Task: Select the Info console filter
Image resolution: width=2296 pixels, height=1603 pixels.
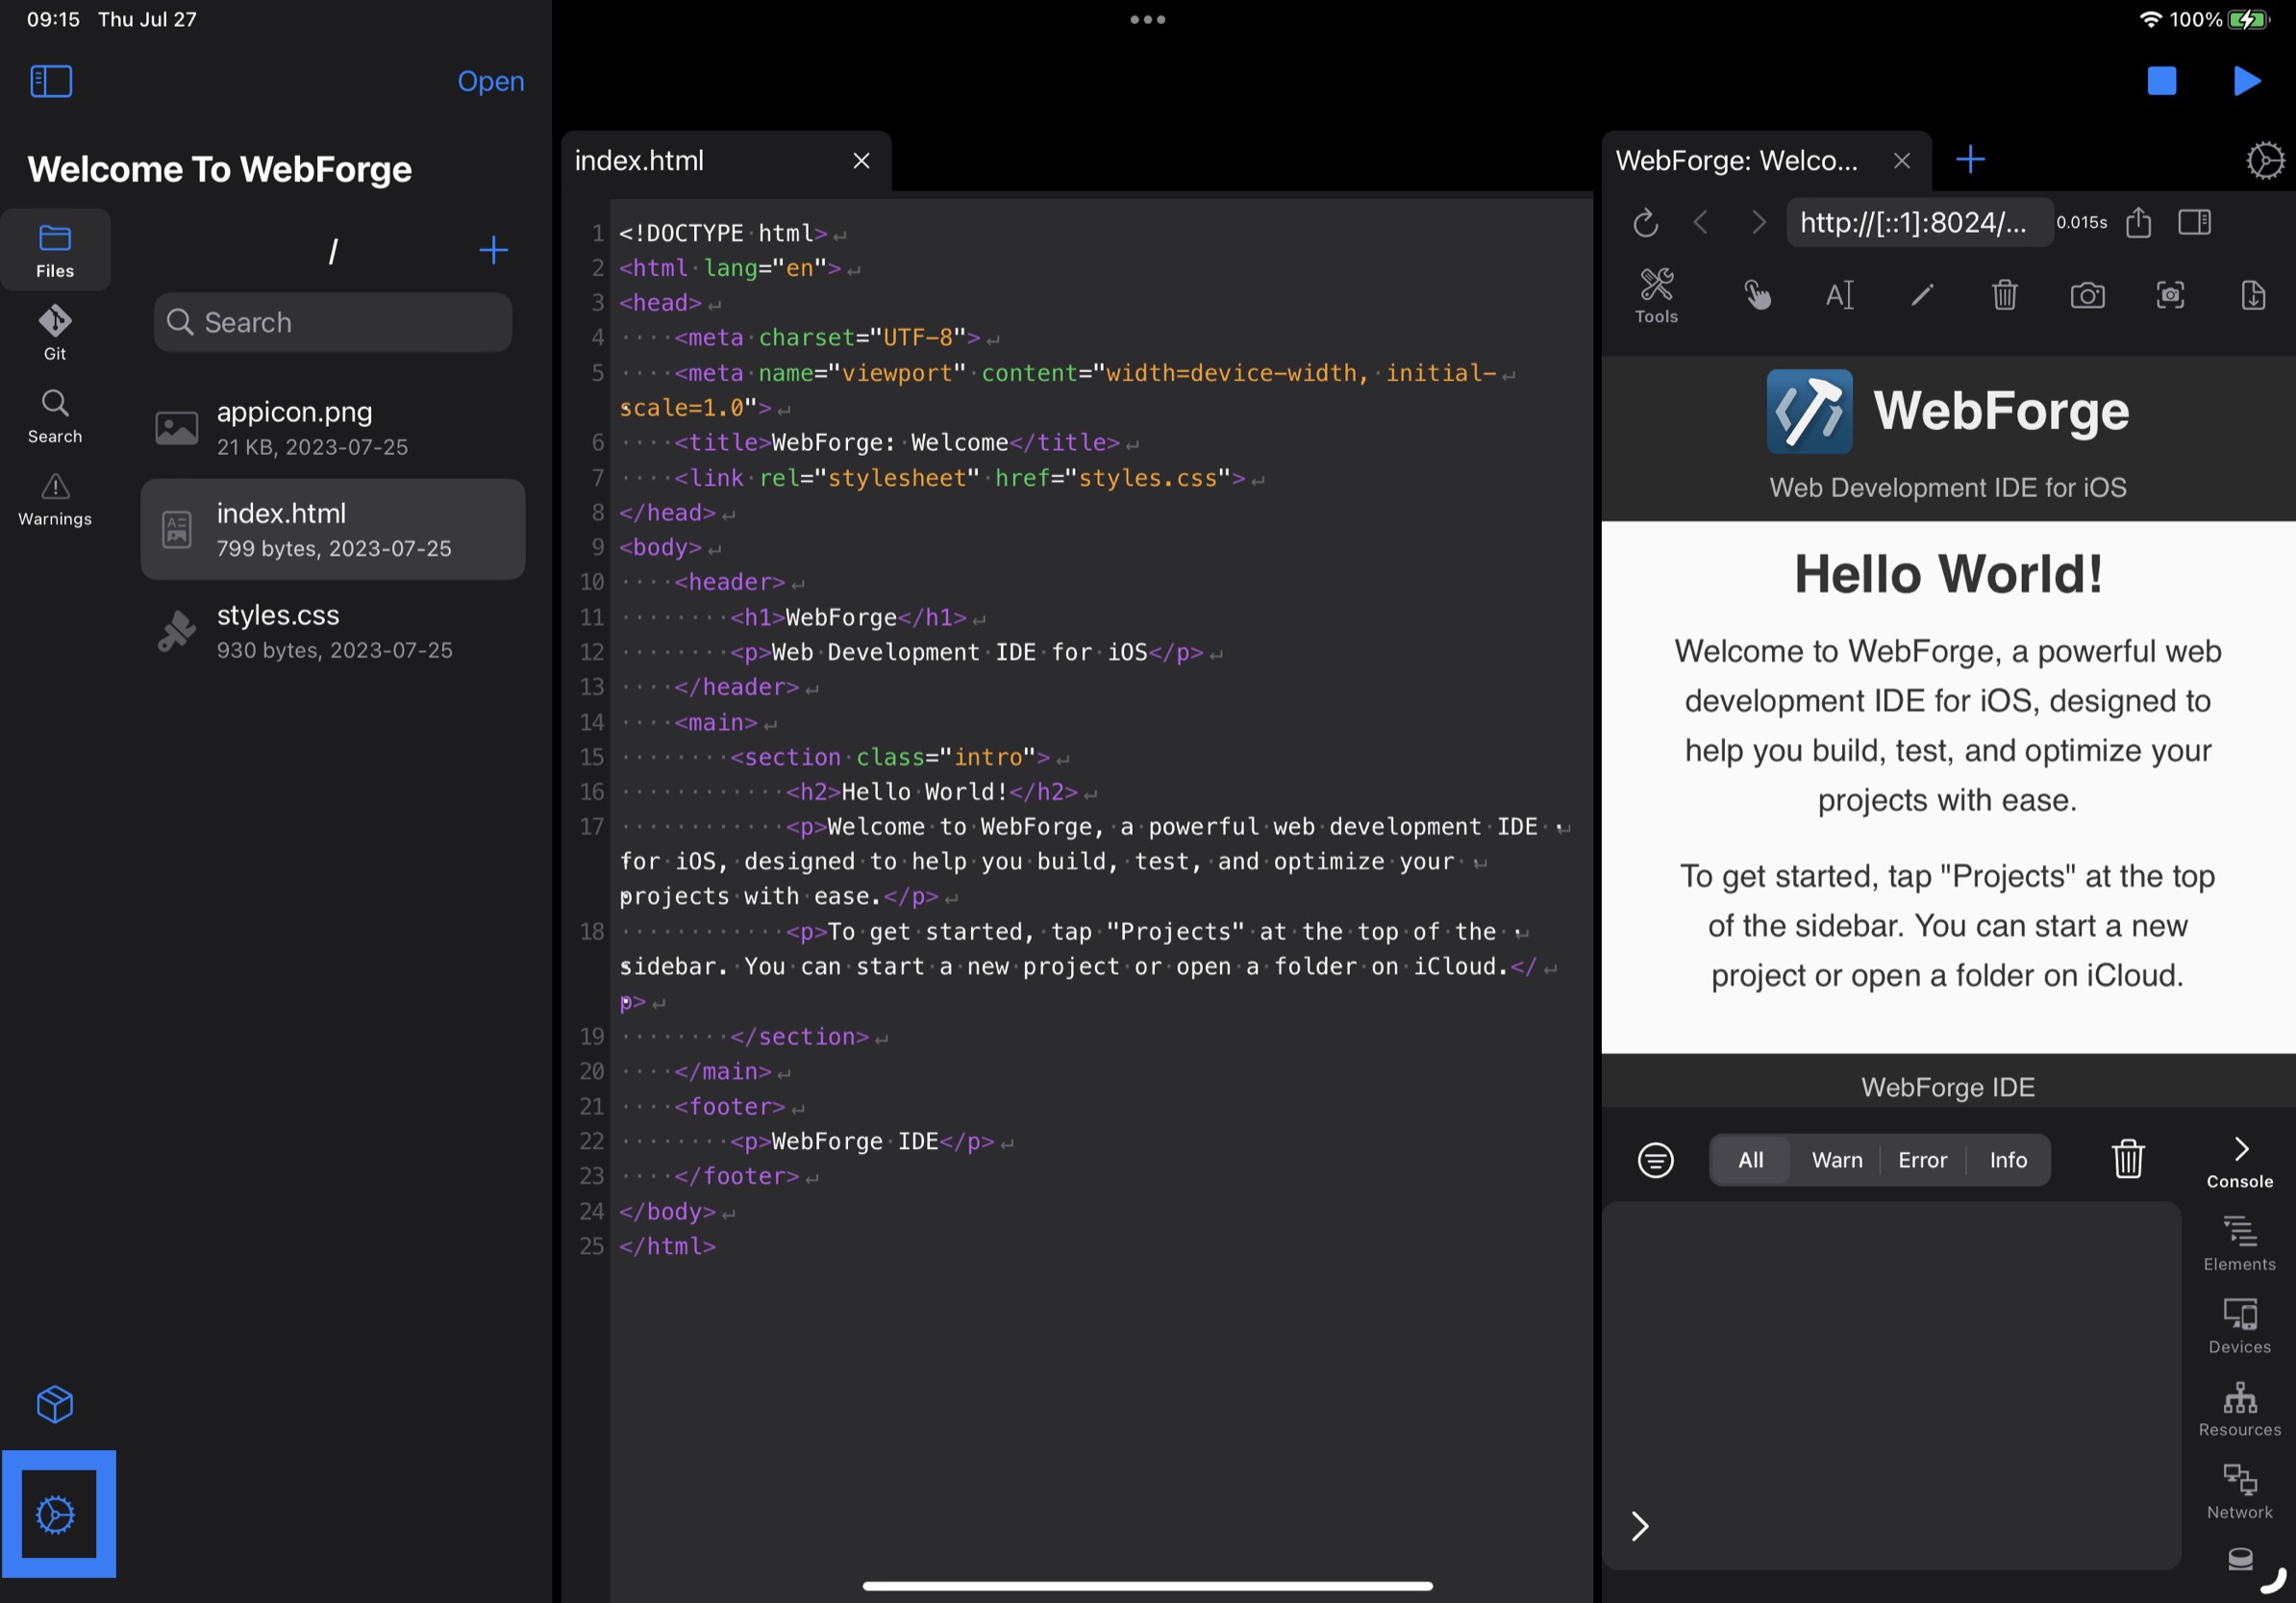Action: click(2008, 1160)
